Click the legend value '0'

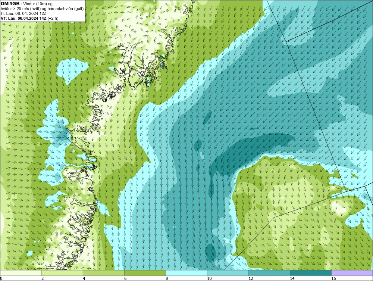click(1, 278)
